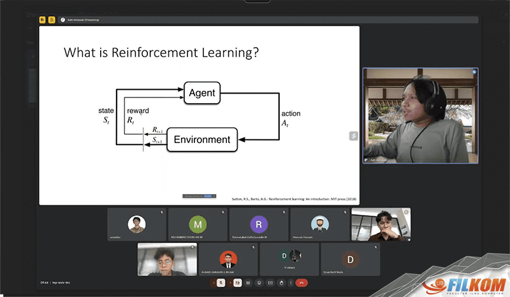Open video settings chevron beside camera
The width and height of the screenshot is (510, 297).
(230, 282)
